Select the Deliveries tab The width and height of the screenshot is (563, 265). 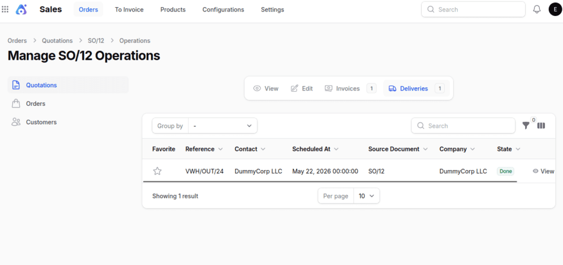pos(417,88)
